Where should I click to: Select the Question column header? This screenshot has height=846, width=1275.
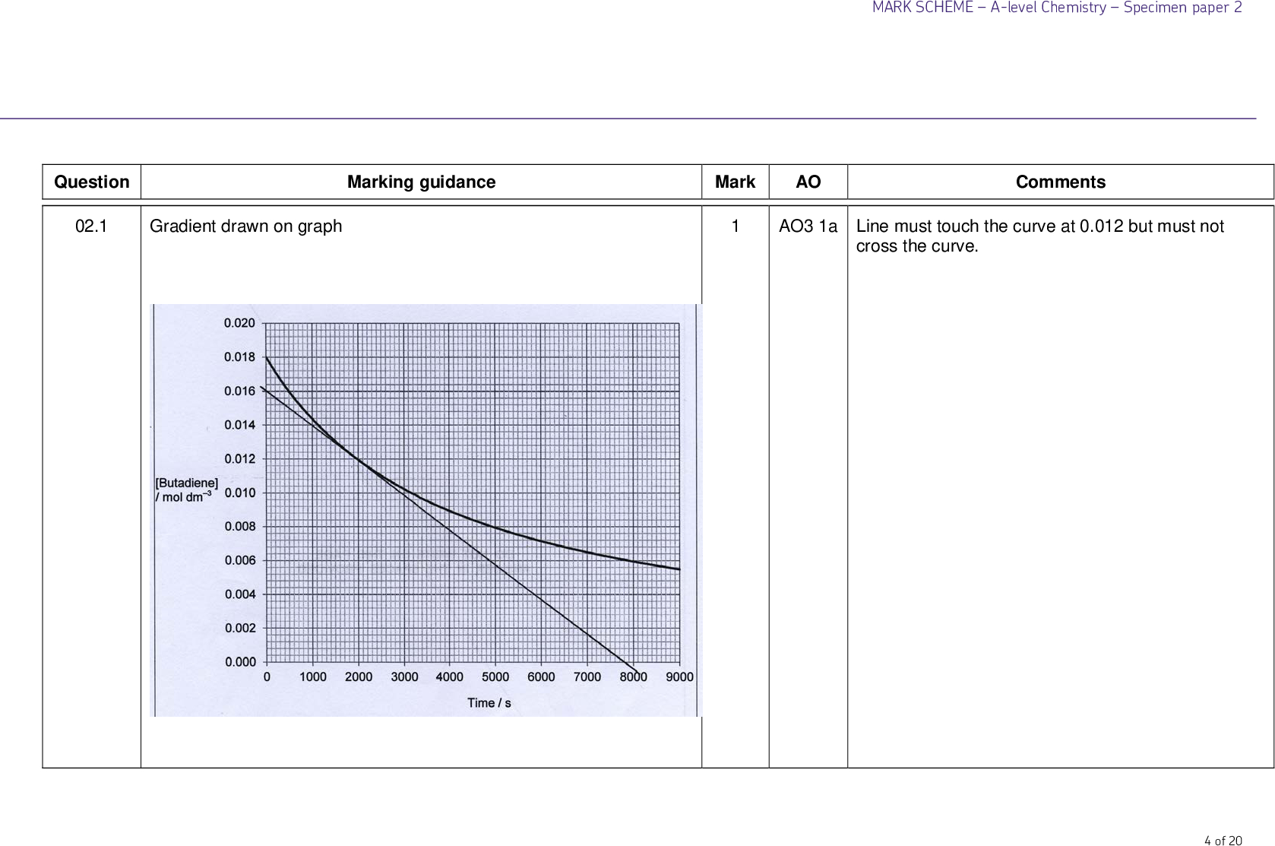coord(91,182)
